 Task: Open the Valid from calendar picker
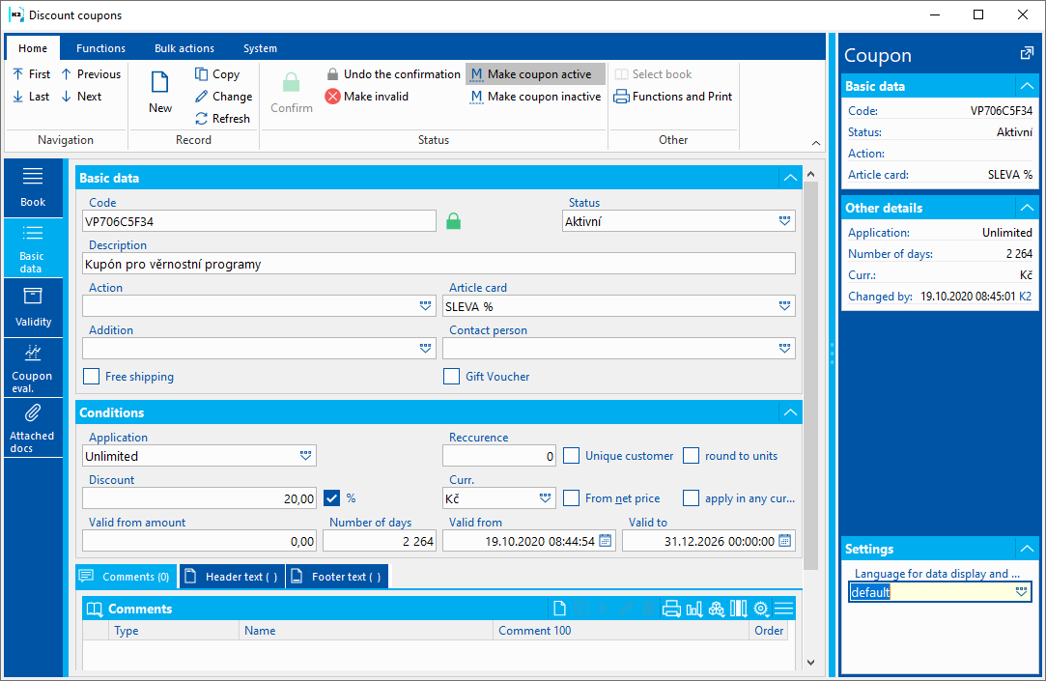coord(605,540)
